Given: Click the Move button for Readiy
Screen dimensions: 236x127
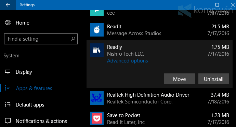Looking at the screenshot, I should [180, 79].
